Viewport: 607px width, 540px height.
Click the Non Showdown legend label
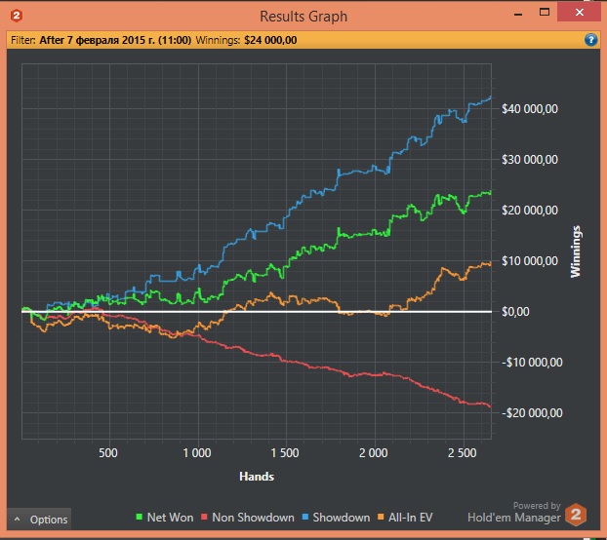click(x=253, y=518)
